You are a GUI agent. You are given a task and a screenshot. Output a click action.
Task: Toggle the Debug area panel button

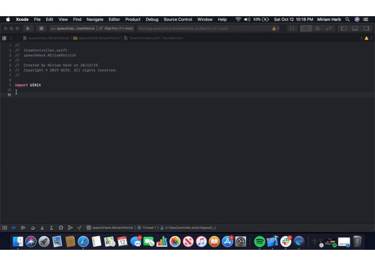tap(355, 29)
